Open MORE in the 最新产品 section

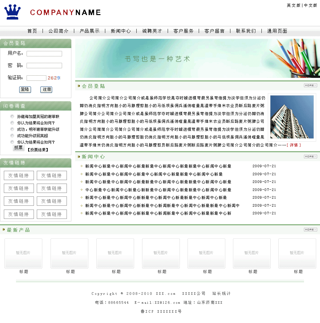[x=310, y=230]
